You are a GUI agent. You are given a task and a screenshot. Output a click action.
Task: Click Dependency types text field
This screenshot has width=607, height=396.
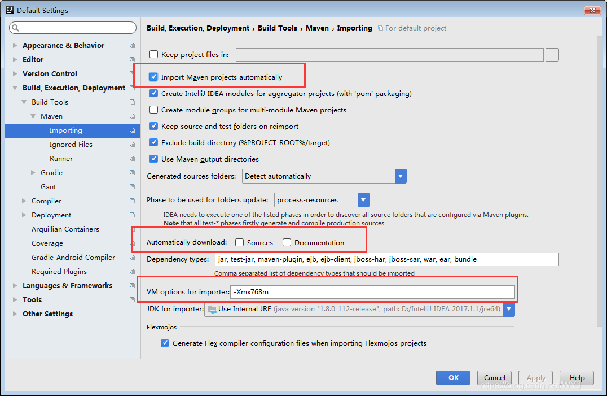click(x=387, y=259)
